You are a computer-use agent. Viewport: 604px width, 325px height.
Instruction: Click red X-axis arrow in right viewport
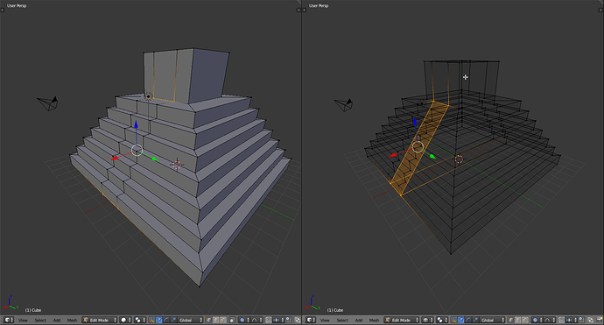393,155
